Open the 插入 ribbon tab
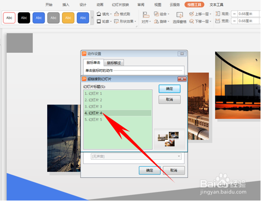261x201 pixels. coord(66,5)
